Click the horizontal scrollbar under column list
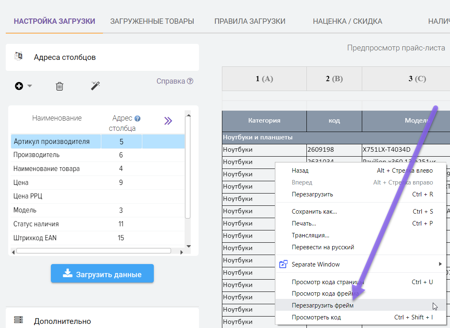This screenshot has width=450, height=328. 94,251
